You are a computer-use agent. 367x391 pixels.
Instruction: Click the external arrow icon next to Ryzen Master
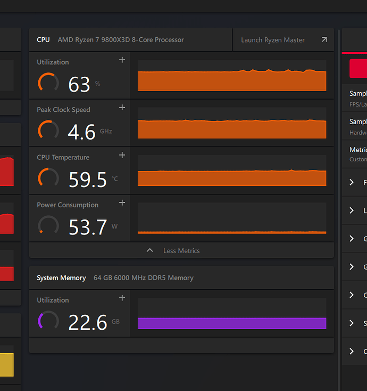324,40
